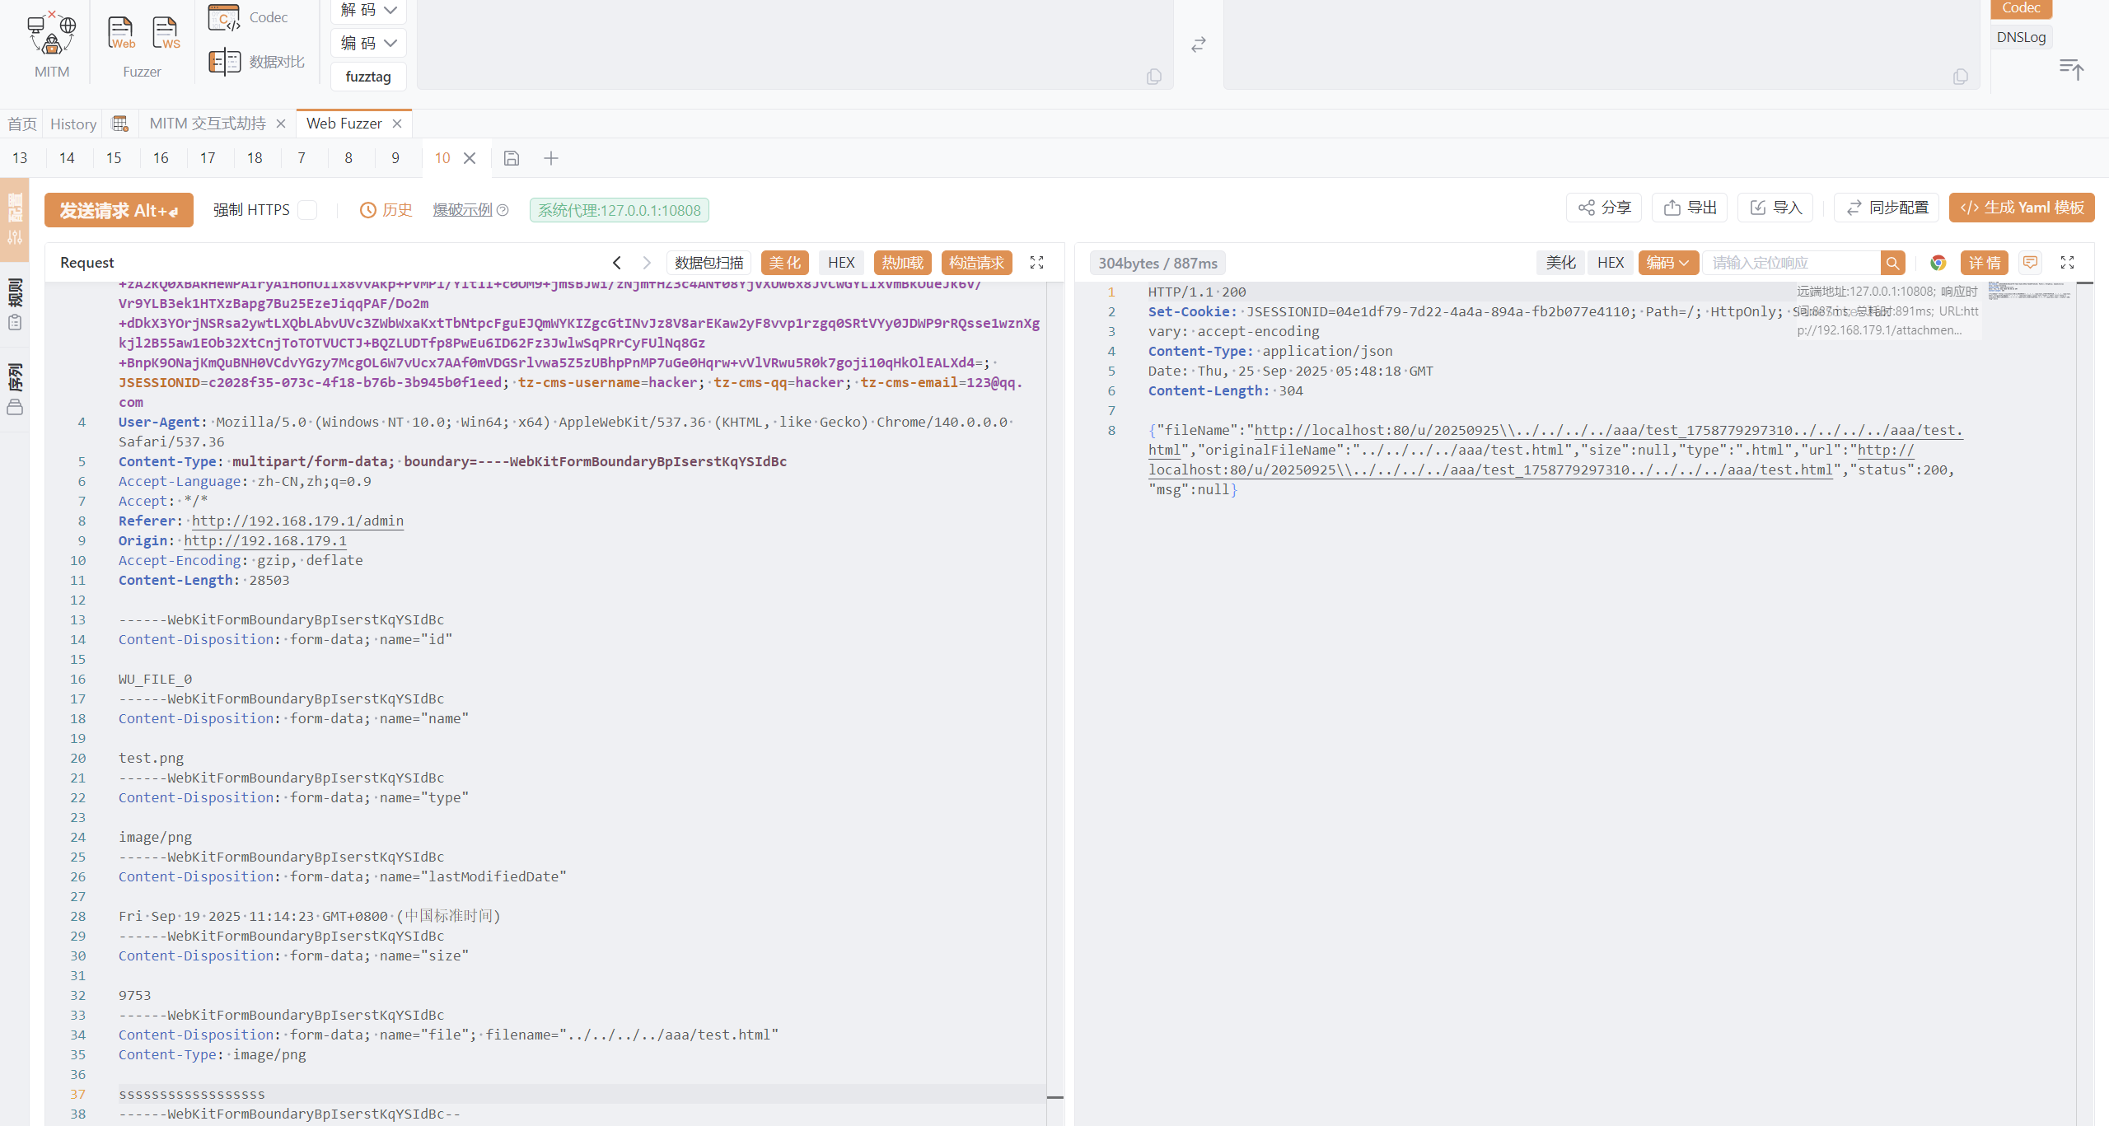This screenshot has width=2109, height=1126.
Task: Toggle the 强制 HTTPS checkbox
Action: tap(307, 210)
